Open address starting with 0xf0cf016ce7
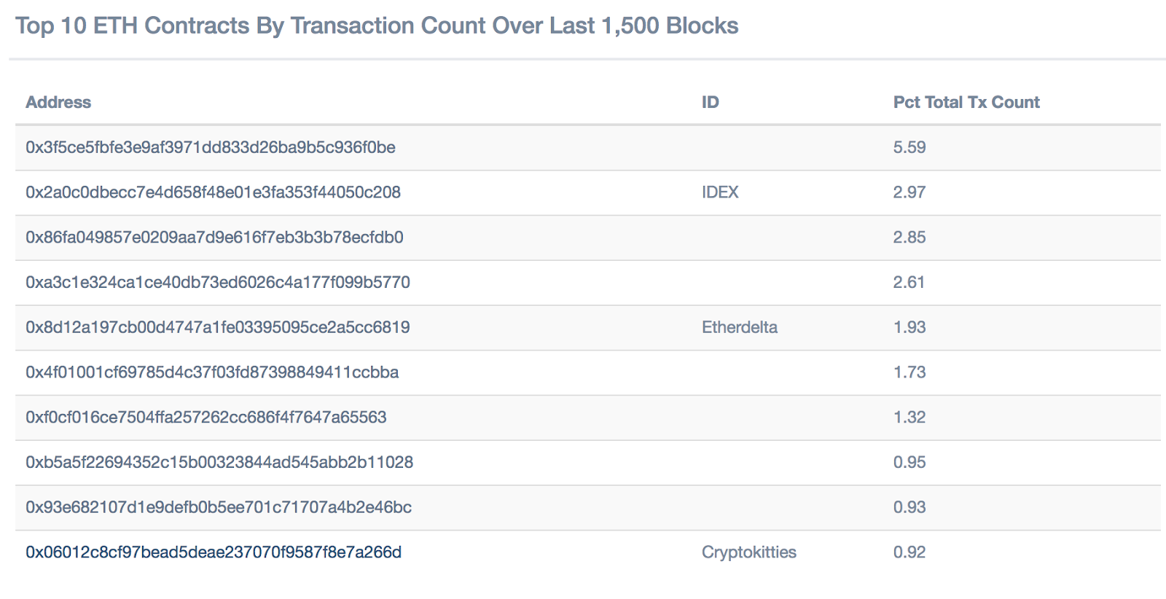This screenshot has height=599, width=1166. tap(206, 418)
